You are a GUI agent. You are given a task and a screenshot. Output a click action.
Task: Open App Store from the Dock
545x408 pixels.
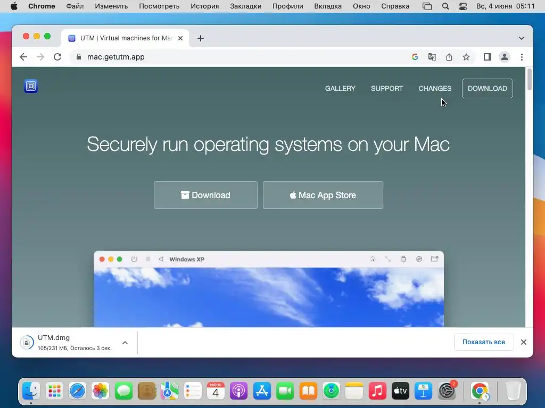coord(262,391)
